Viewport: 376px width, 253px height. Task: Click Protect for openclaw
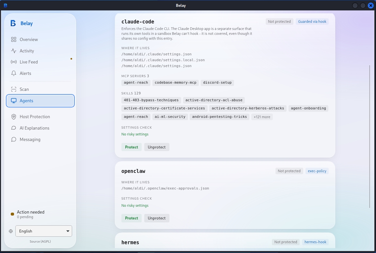tap(132, 218)
